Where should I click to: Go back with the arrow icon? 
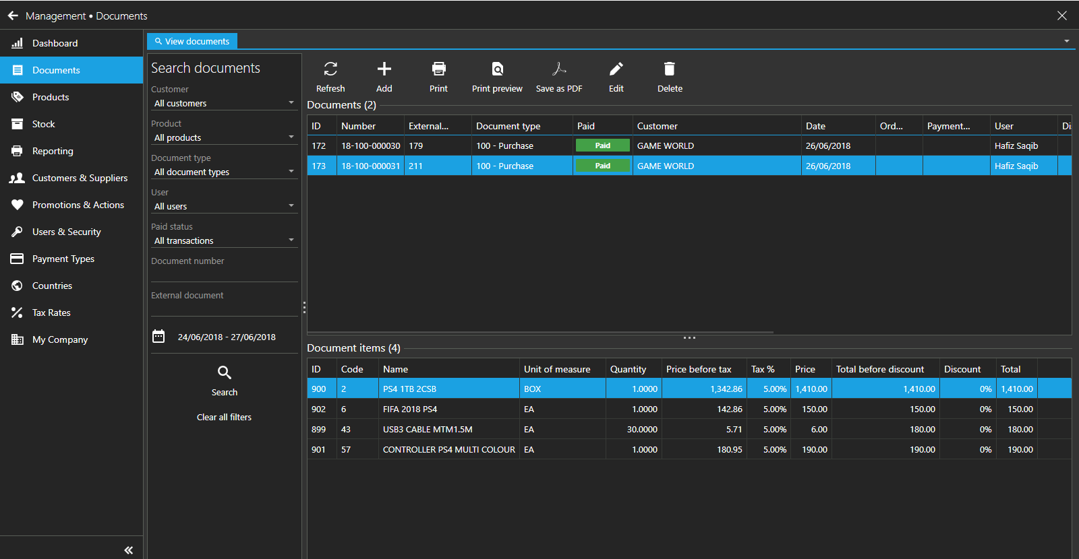(13, 15)
